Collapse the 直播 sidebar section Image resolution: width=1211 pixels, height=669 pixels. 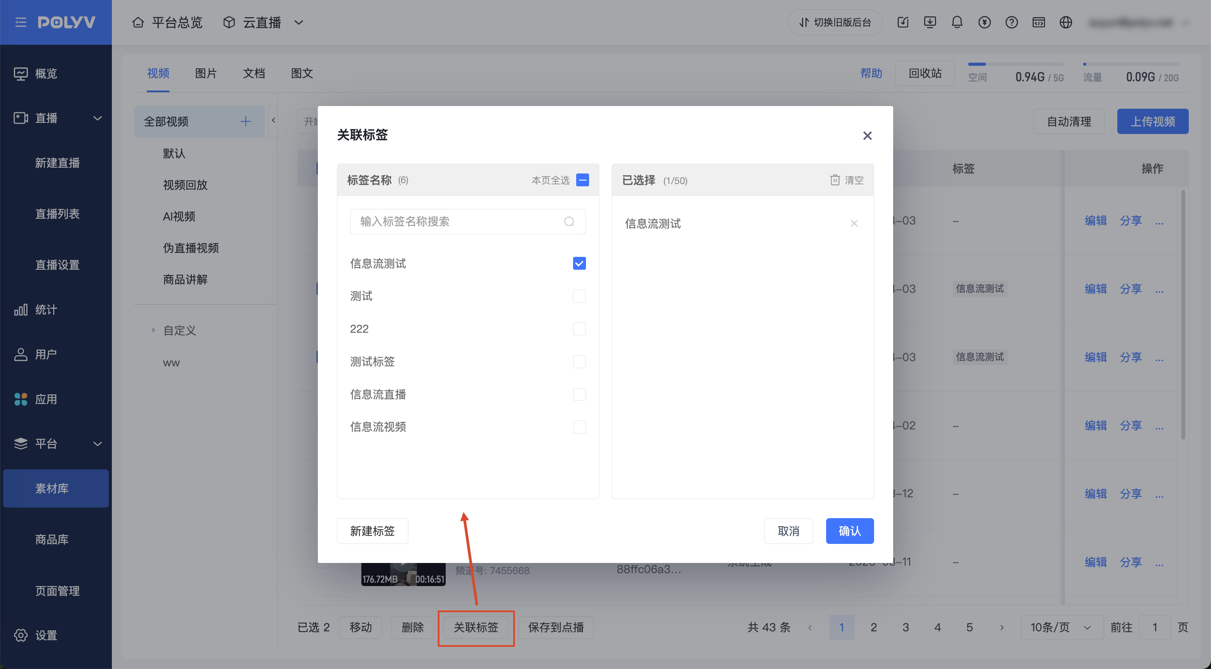[97, 118]
